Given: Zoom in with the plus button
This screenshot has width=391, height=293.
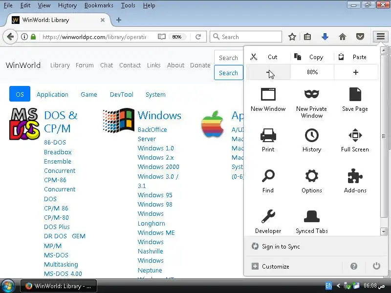Looking at the screenshot, I should [x=356, y=72].
